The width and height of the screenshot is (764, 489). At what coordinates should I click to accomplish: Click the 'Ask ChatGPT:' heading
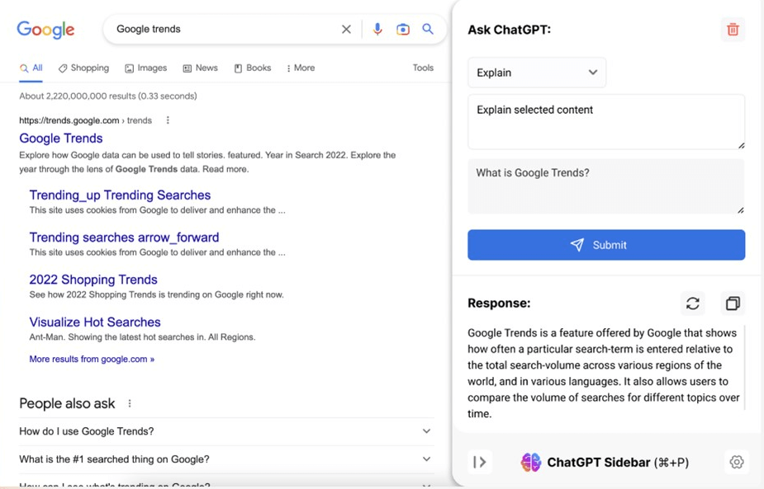click(x=509, y=30)
